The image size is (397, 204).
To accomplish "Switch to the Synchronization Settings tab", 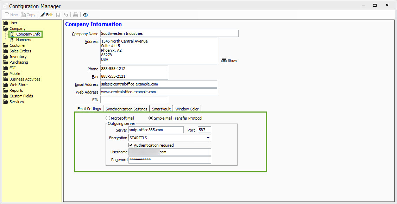I will tap(127, 109).
